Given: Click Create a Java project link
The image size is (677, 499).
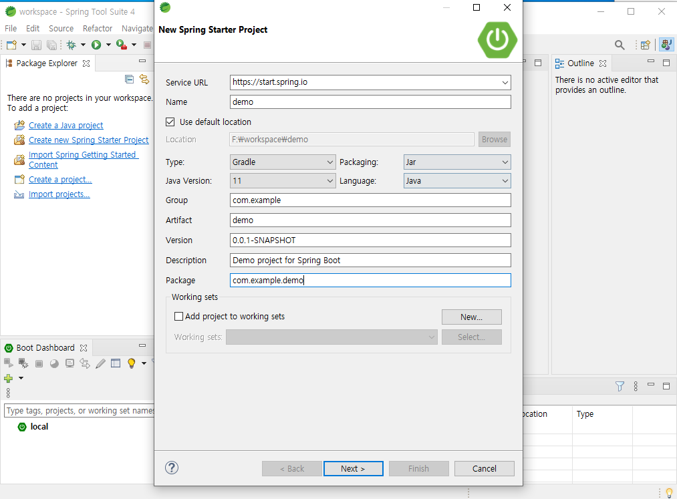Looking at the screenshot, I should click(65, 126).
